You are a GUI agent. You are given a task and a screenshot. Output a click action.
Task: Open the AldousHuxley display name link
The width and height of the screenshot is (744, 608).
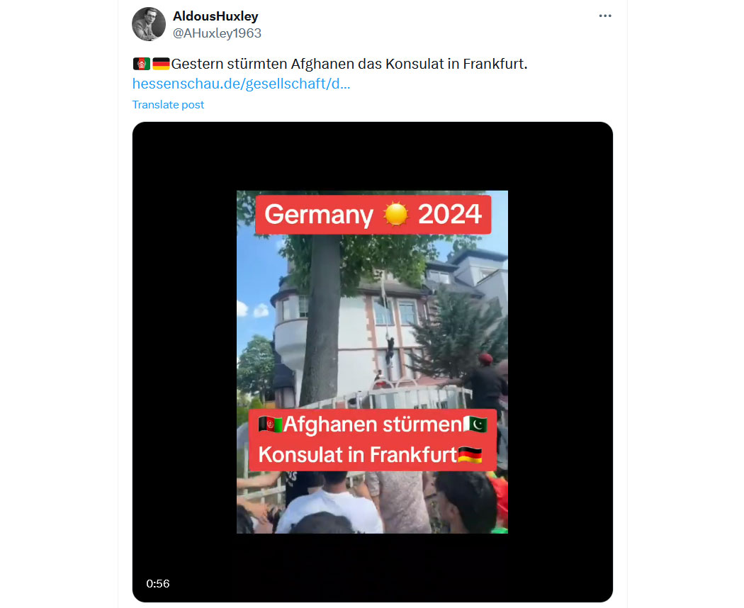coord(215,16)
